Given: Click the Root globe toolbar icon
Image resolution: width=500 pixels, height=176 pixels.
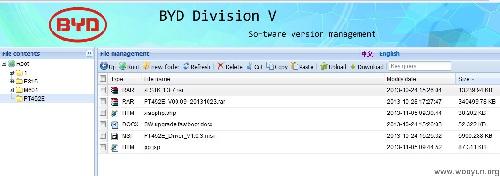Looking at the screenshot, I should pos(123,66).
